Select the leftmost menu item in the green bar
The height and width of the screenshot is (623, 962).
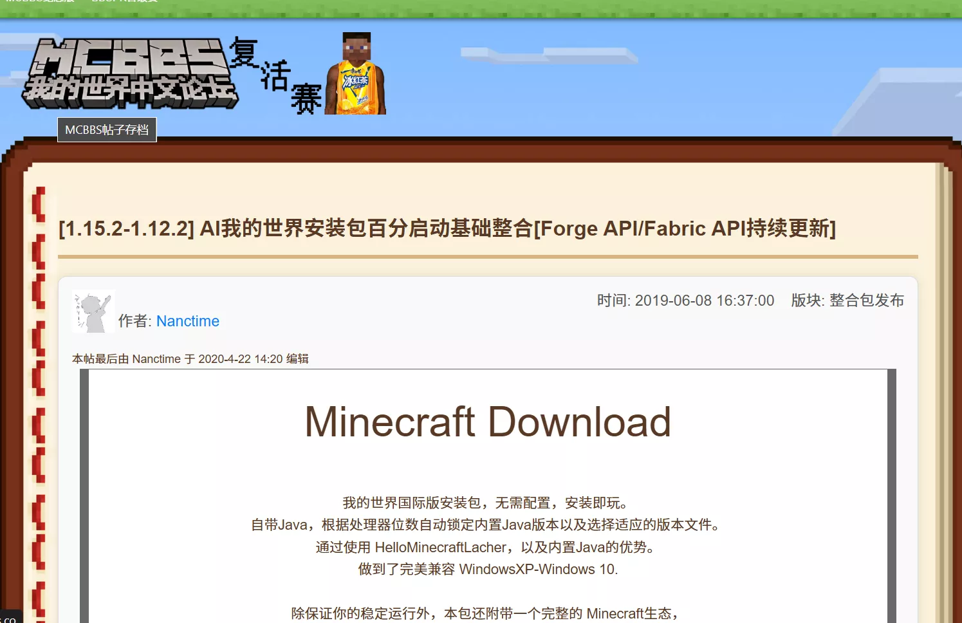pos(39,2)
